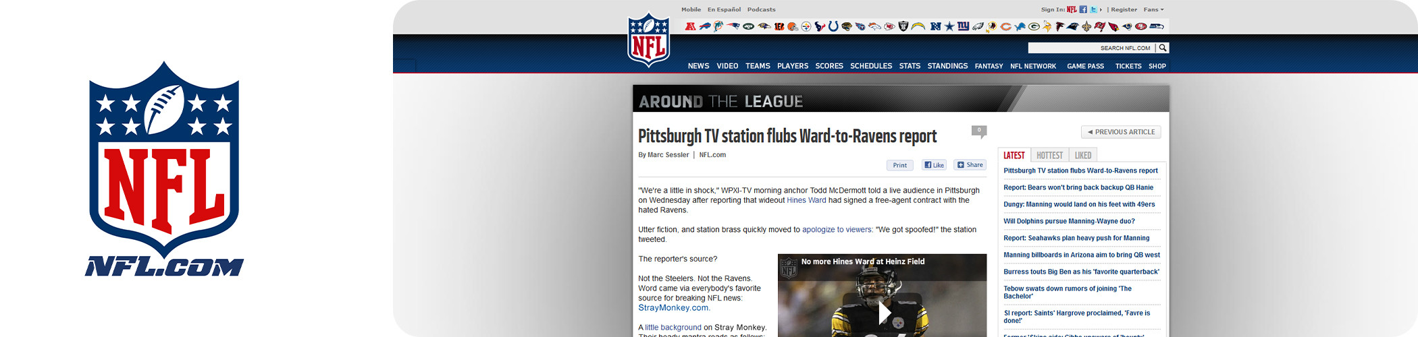Screen dimensions: 1418x337
Task: Follow the StrayMonkey.com link
Action: (674, 308)
